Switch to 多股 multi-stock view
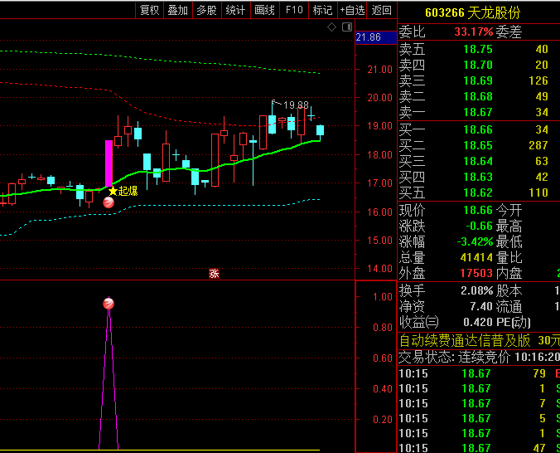The image size is (560, 453). tap(206, 10)
